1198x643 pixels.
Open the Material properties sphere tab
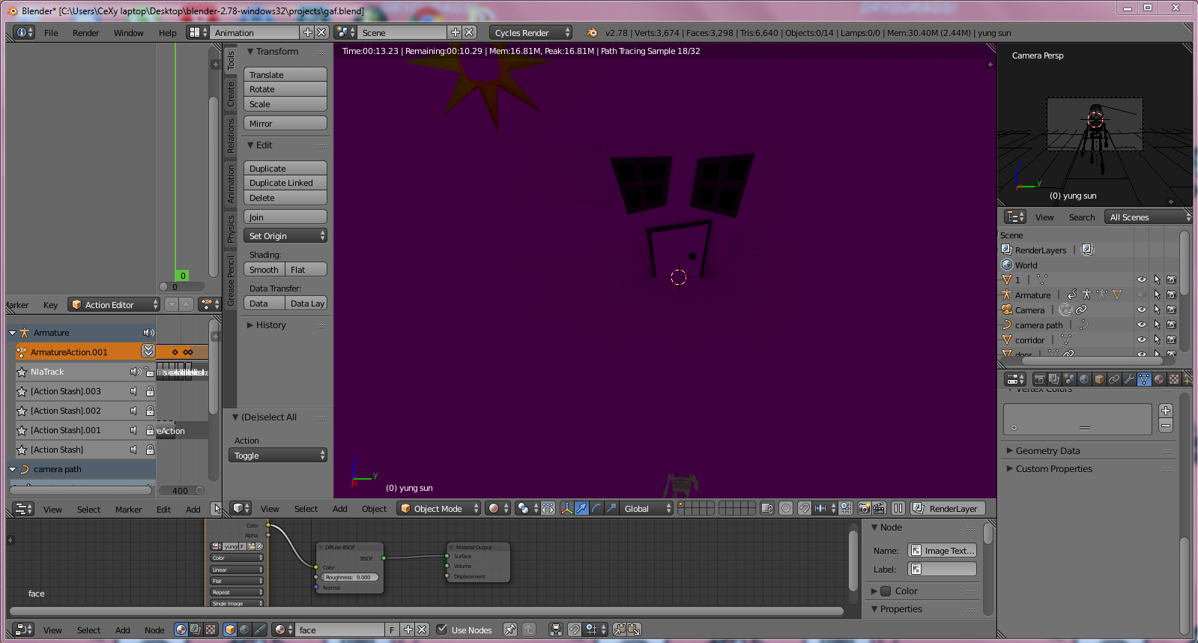click(1159, 379)
